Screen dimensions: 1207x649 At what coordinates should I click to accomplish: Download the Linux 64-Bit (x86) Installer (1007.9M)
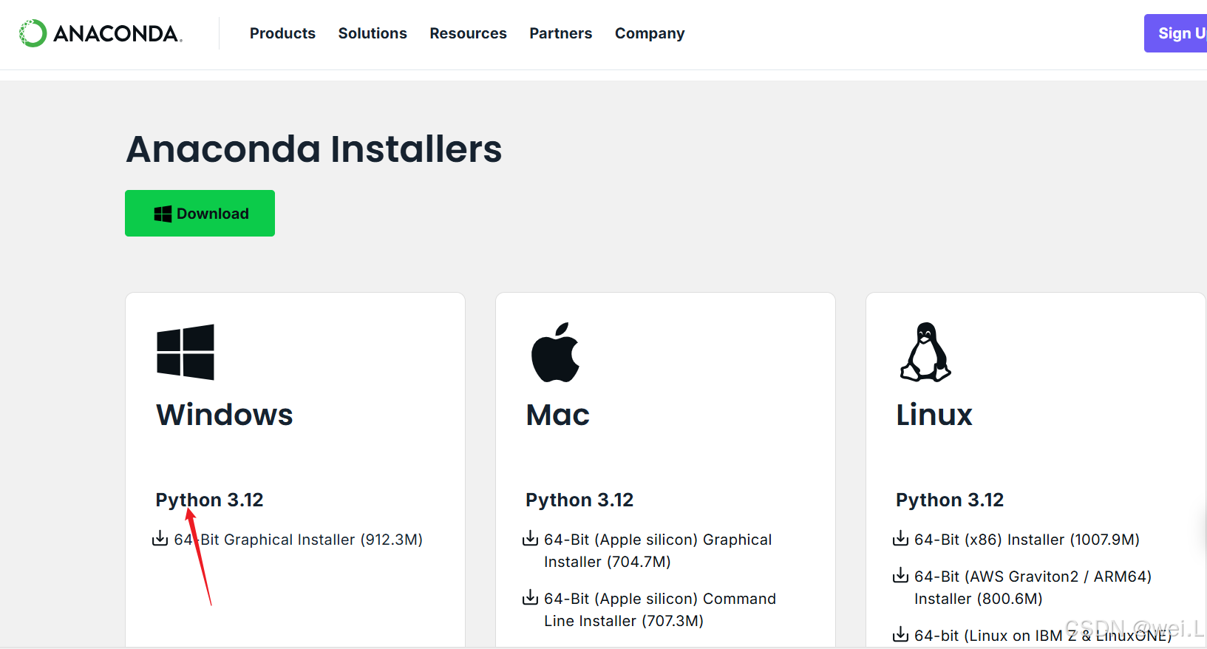[1027, 540]
